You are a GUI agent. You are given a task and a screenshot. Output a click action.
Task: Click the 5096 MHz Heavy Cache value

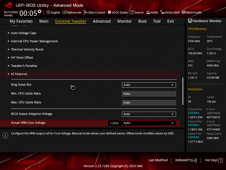[x=213, y=138]
